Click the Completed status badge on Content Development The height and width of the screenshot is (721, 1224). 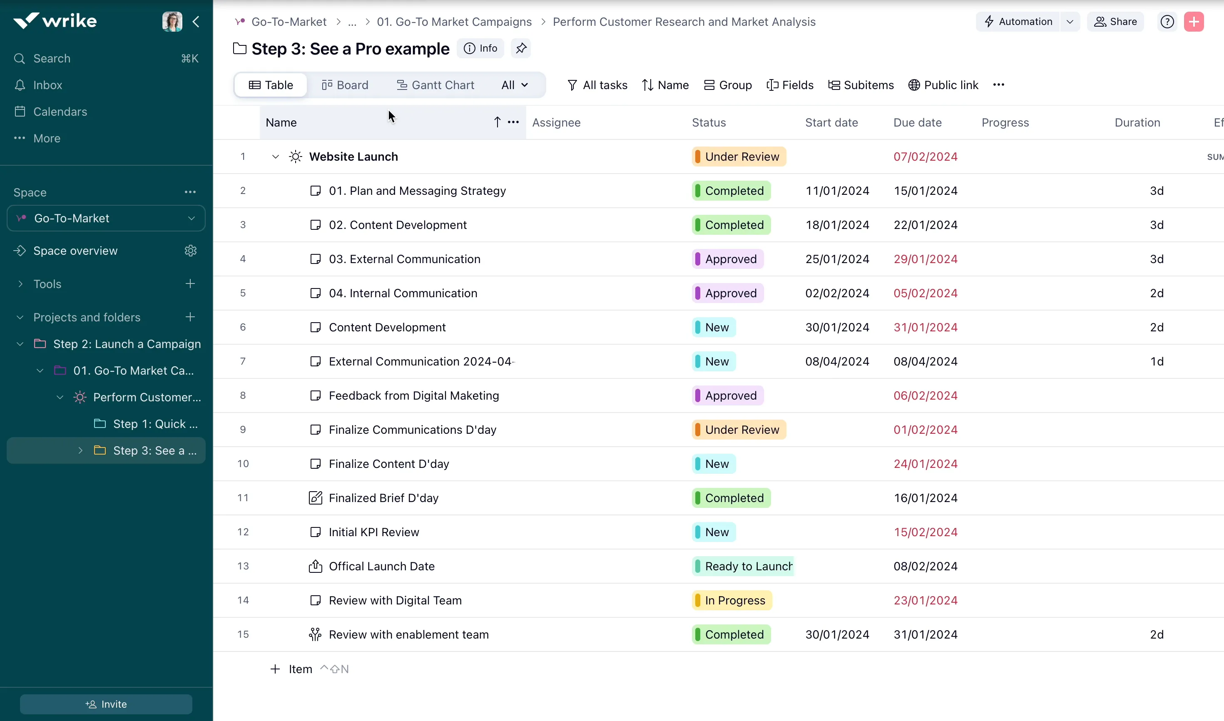pos(731,224)
